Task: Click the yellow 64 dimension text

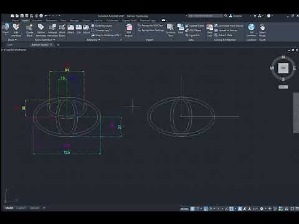Action: [67, 70]
